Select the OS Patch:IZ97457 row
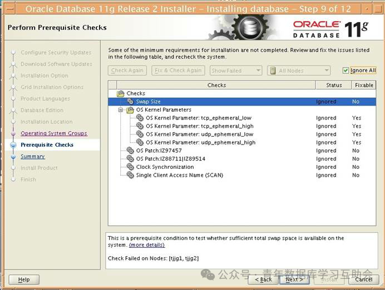Viewport: 385px width, 290px height. pos(242,151)
